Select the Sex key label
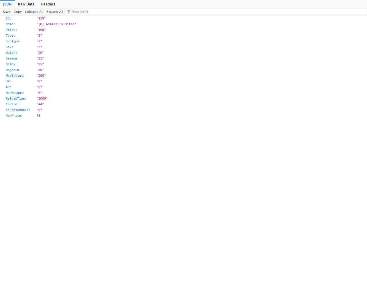Viewport: 367px width, 293px height. tap(9, 47)
